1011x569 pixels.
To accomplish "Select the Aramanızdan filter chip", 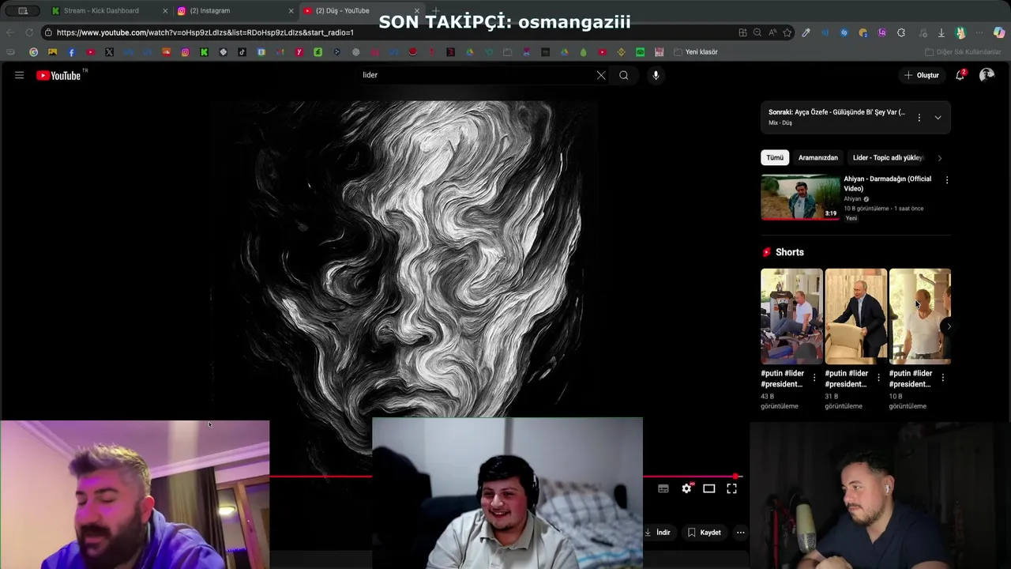I will coord(818,158).
